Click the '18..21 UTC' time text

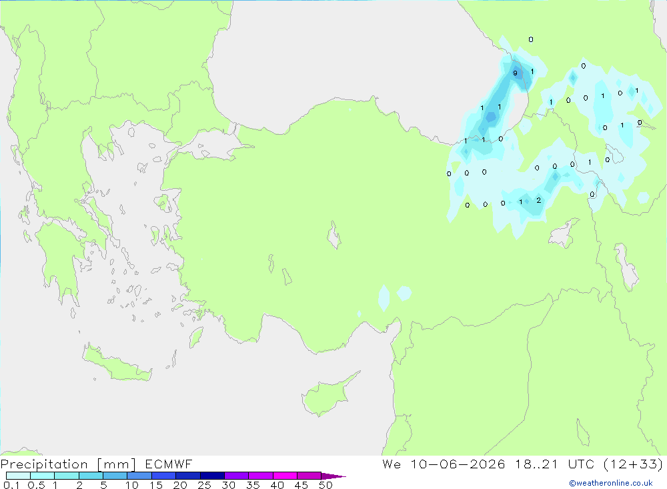pyautogui.click(x=555, y=464)
